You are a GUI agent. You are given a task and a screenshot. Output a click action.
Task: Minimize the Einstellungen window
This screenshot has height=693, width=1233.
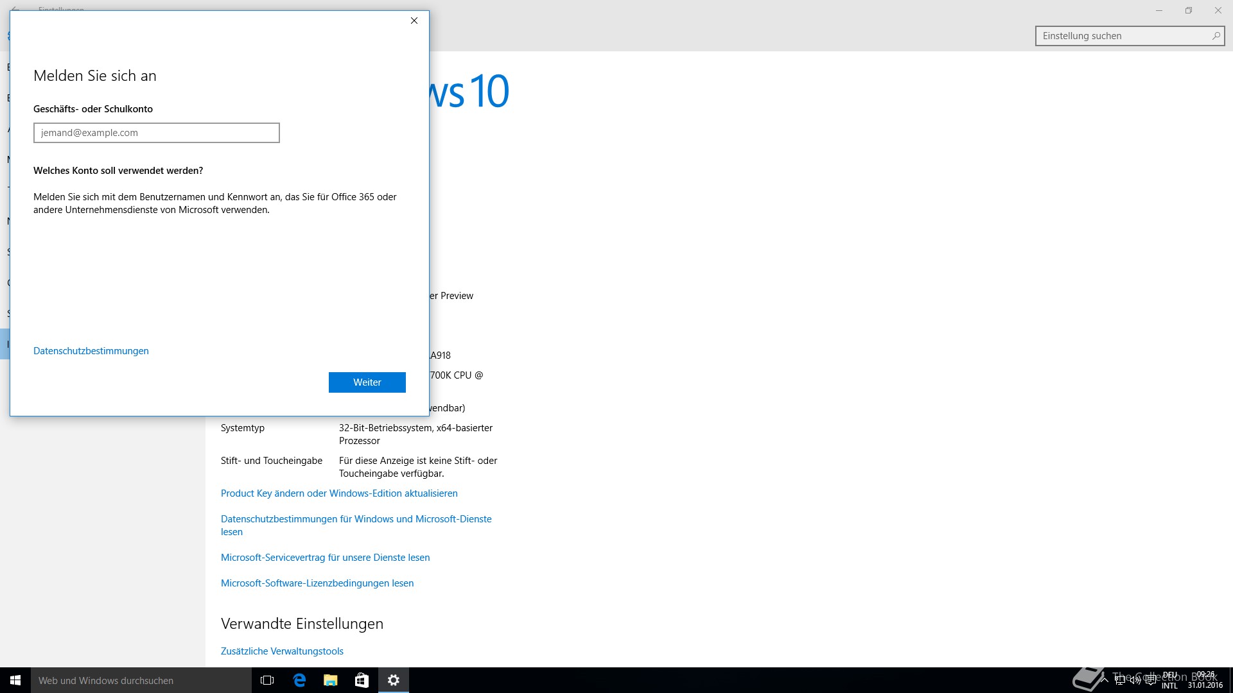[1159, 10]
